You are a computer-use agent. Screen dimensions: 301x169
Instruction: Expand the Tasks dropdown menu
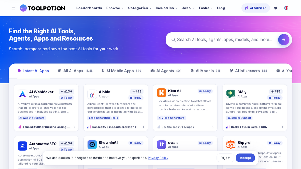point(206,8)
